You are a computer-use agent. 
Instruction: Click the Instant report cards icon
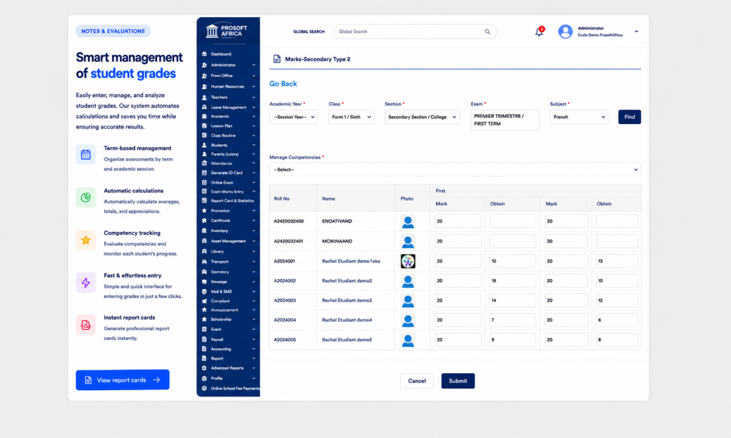coord(86,325)
